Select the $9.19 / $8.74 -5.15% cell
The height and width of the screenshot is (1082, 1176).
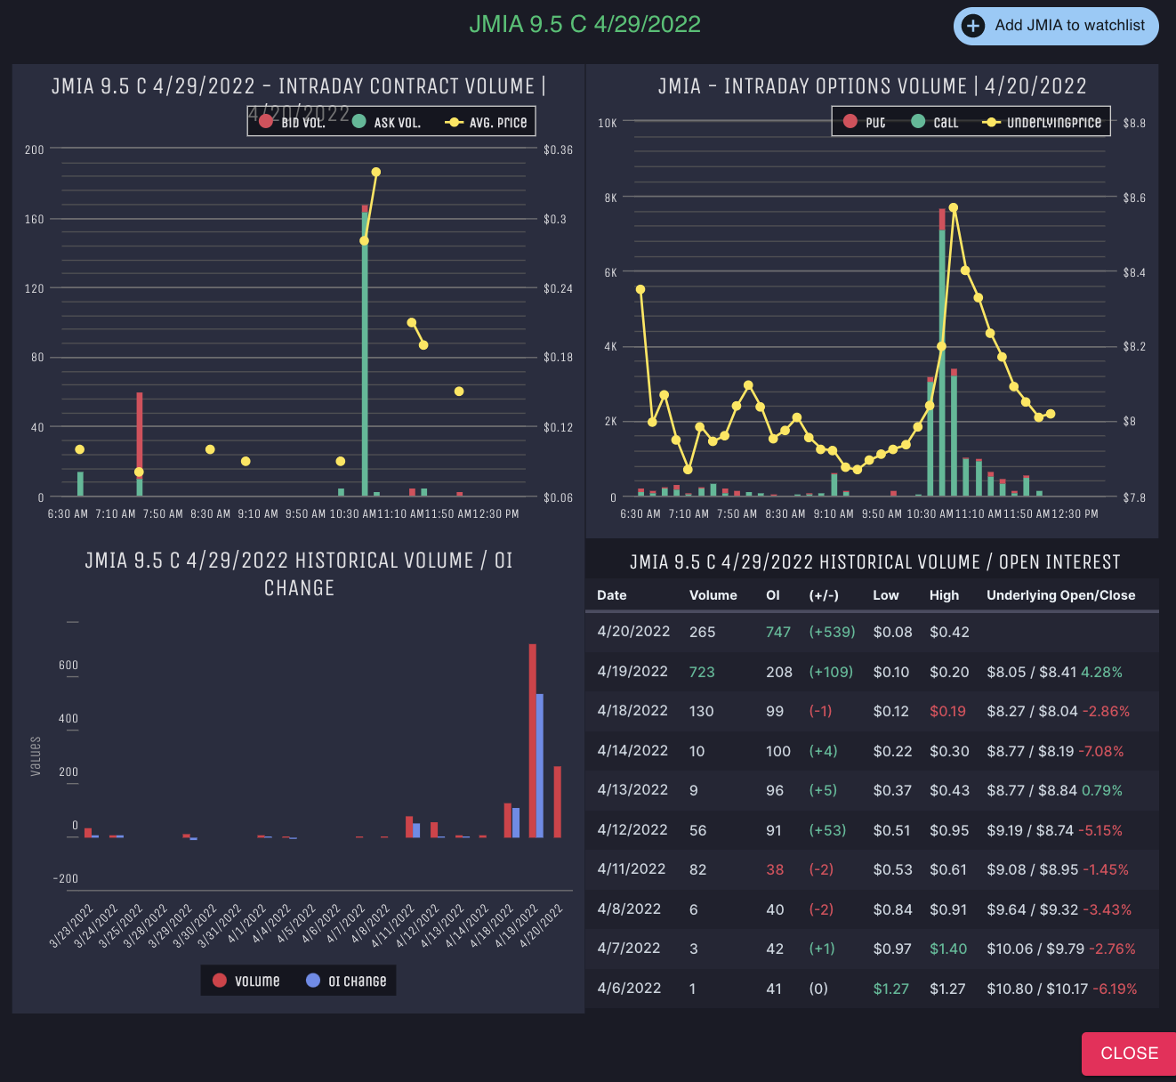[x=1054, y=830]
